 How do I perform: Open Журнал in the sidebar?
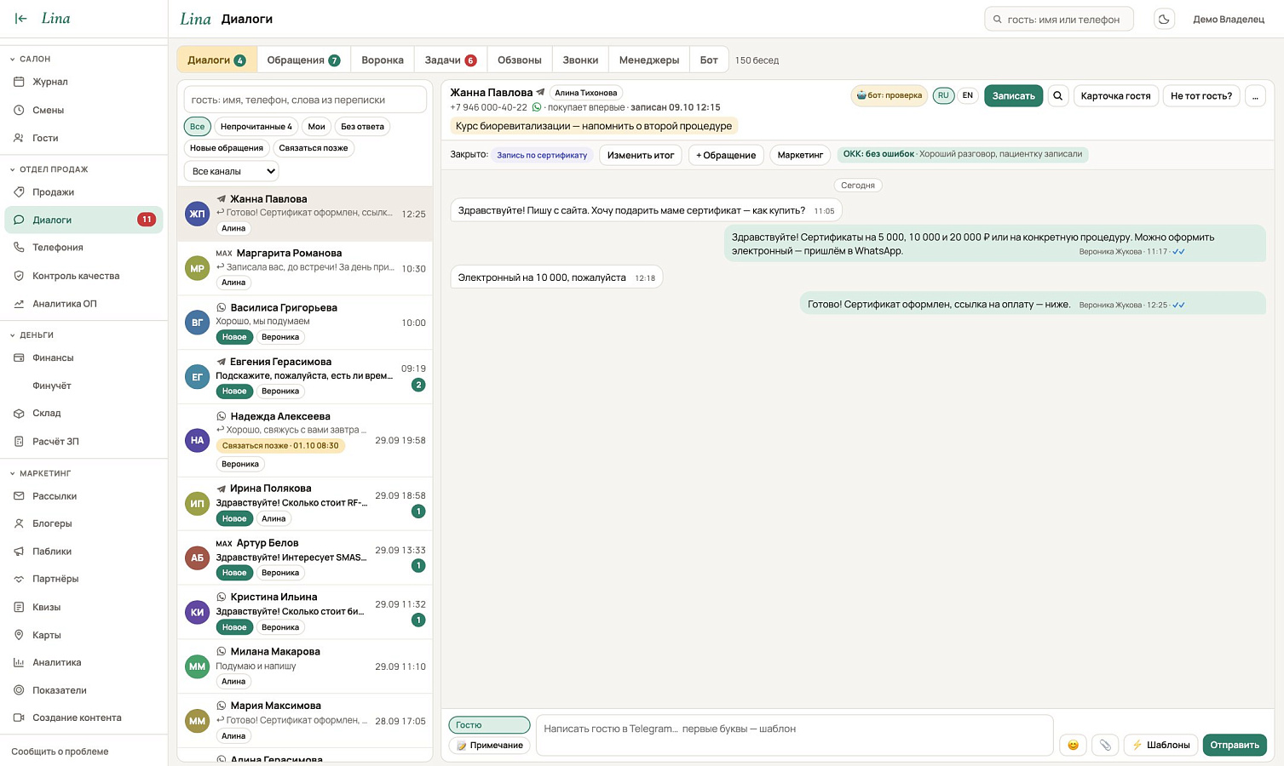(83, 82)
